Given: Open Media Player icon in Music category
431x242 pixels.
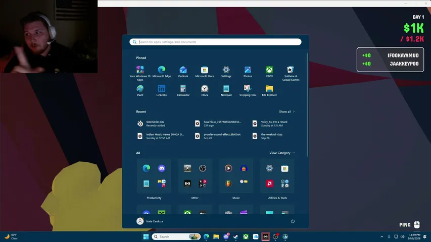Looking at the screenshot, I should [228, 168].
